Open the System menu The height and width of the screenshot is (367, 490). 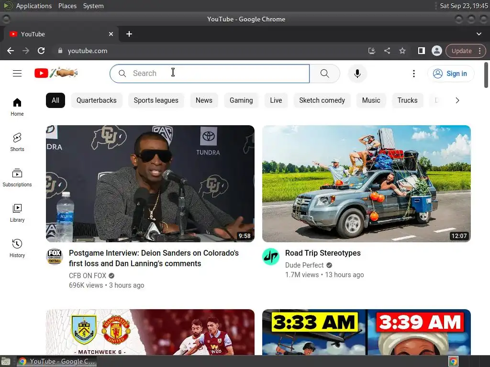click(93, 6)
